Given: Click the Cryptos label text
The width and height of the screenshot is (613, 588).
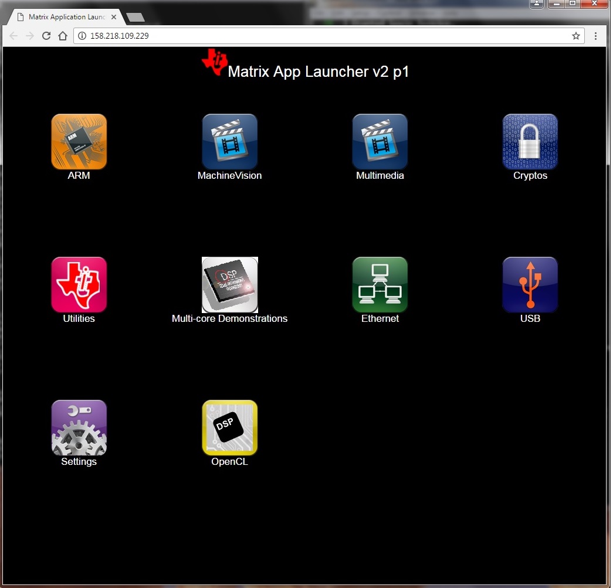Looking at the screenshot, I should 530,175.
